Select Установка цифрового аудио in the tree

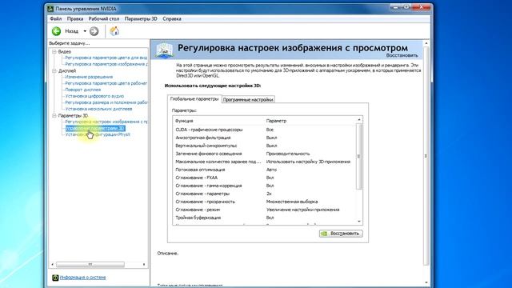coord(94,96)
